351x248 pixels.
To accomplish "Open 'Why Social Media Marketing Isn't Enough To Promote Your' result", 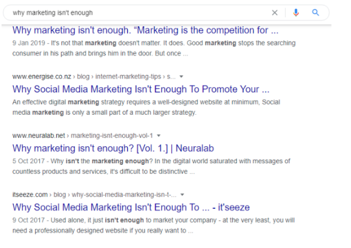I will point(141,89).
